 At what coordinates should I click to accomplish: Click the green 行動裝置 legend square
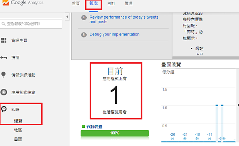coord(83,126)
